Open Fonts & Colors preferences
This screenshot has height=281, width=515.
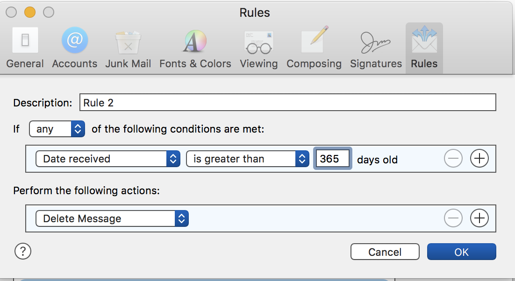pos(195,49)
